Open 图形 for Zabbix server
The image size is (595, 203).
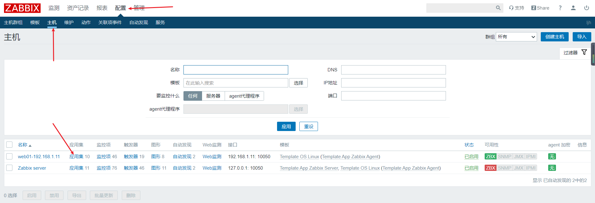click(156, 168)
